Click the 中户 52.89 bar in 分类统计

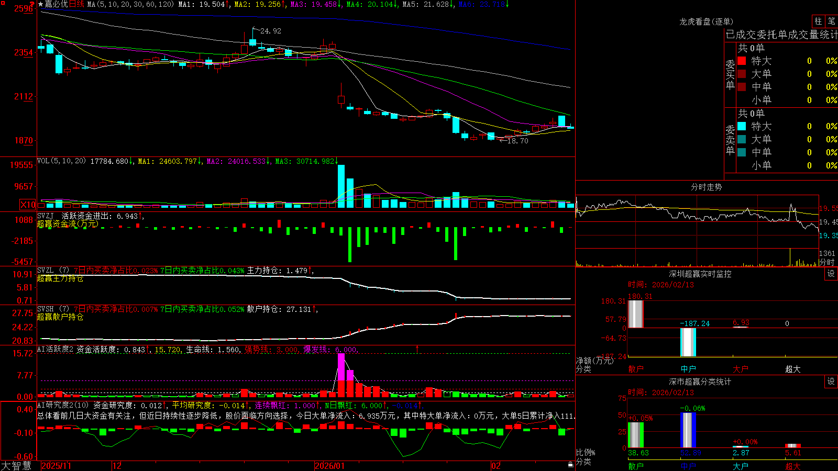(x=688, y=430)
